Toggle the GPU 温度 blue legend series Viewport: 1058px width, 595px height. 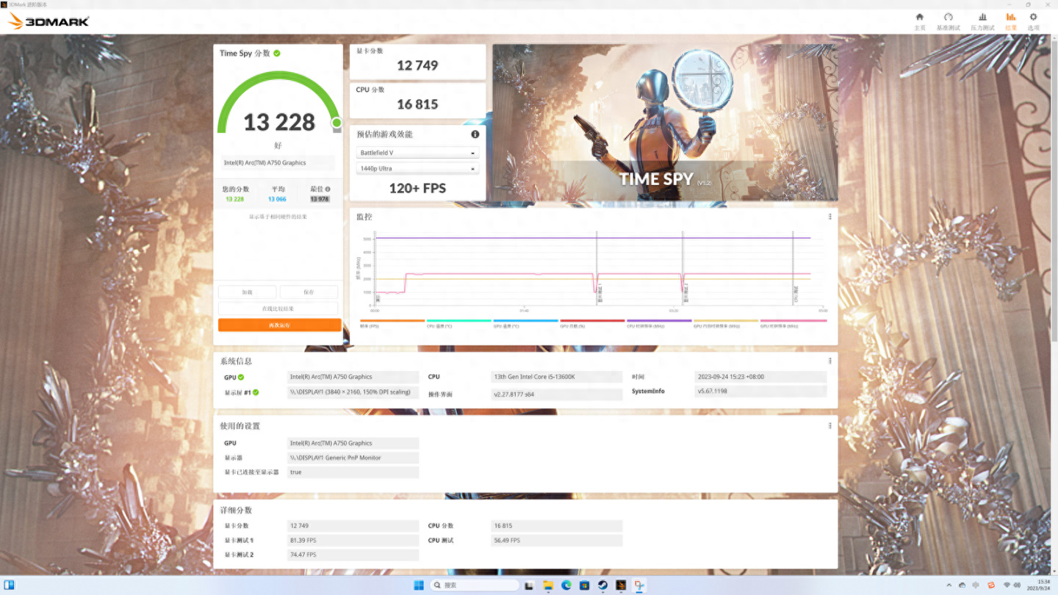click(525, 323)
